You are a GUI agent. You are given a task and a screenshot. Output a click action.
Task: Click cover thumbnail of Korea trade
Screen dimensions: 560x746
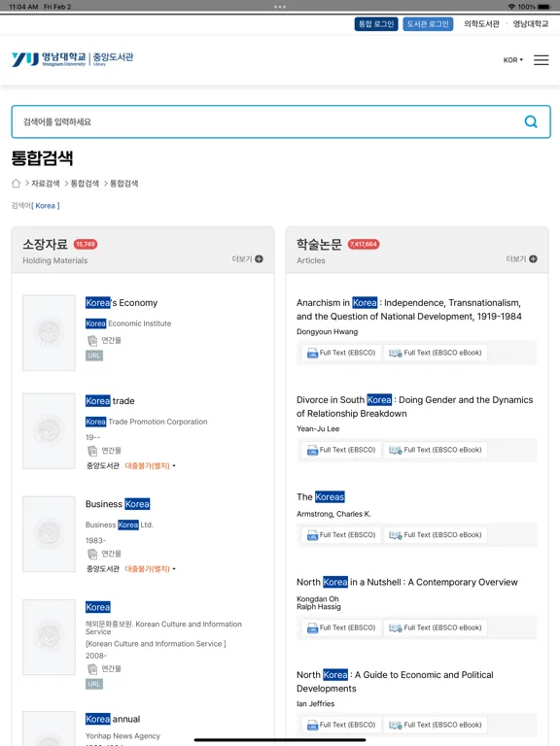[49, 430]
